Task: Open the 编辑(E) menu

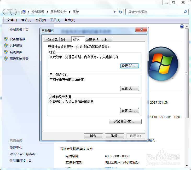Action: tap(26, 20)
